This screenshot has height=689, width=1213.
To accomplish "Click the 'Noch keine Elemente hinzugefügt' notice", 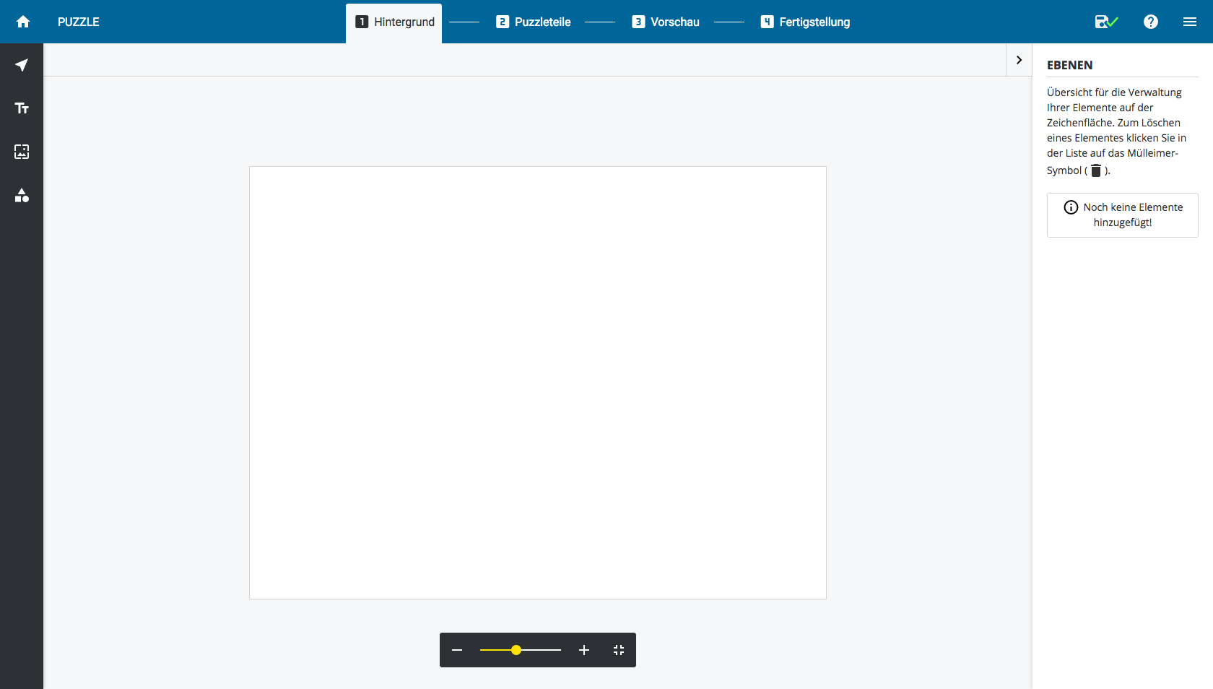I will pos(1123,215).
